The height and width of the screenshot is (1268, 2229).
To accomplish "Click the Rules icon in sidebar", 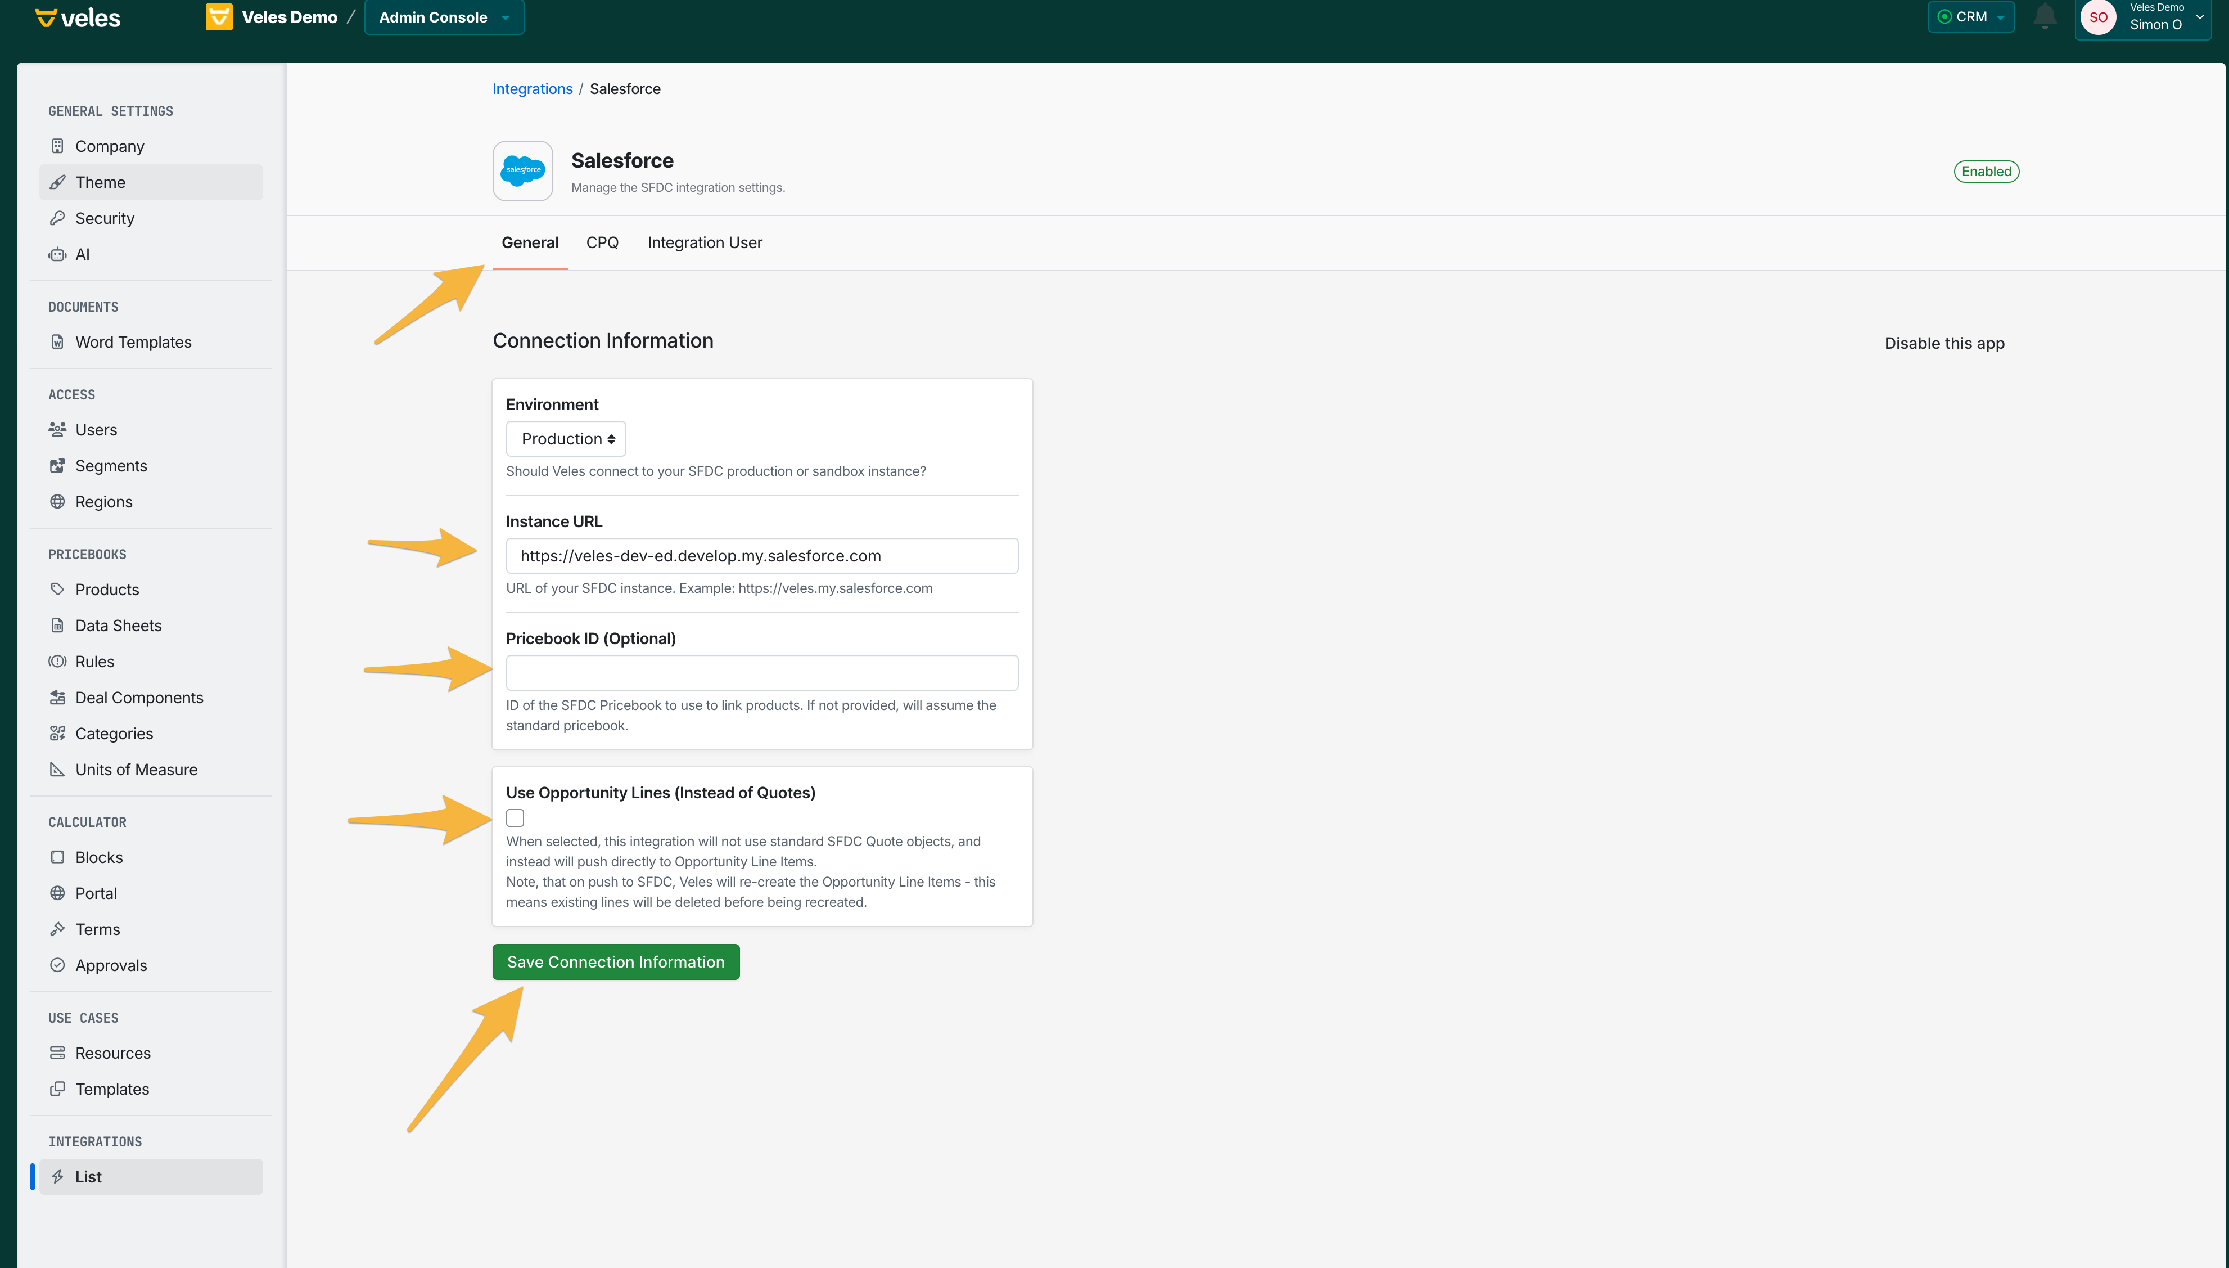I will (x=57, y=661).
